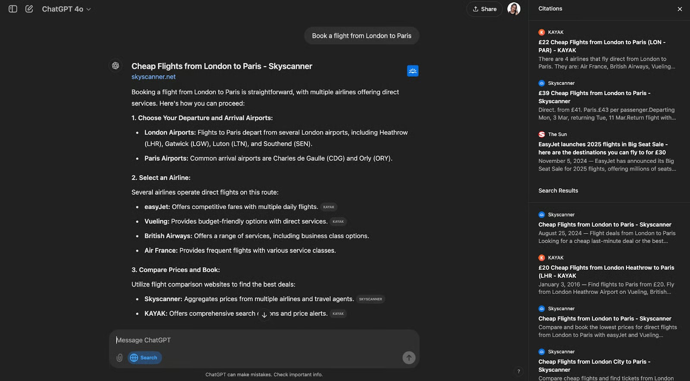Screen dimensions: 690x381
Task: Open the £22 Cheap Flights KAYAK citation
Action: [602, 46]
